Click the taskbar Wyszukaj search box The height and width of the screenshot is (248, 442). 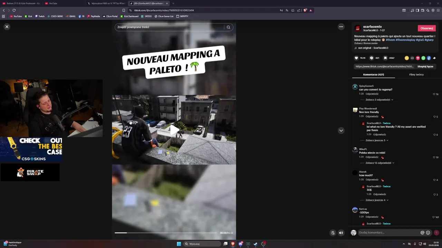coord(202,244)
